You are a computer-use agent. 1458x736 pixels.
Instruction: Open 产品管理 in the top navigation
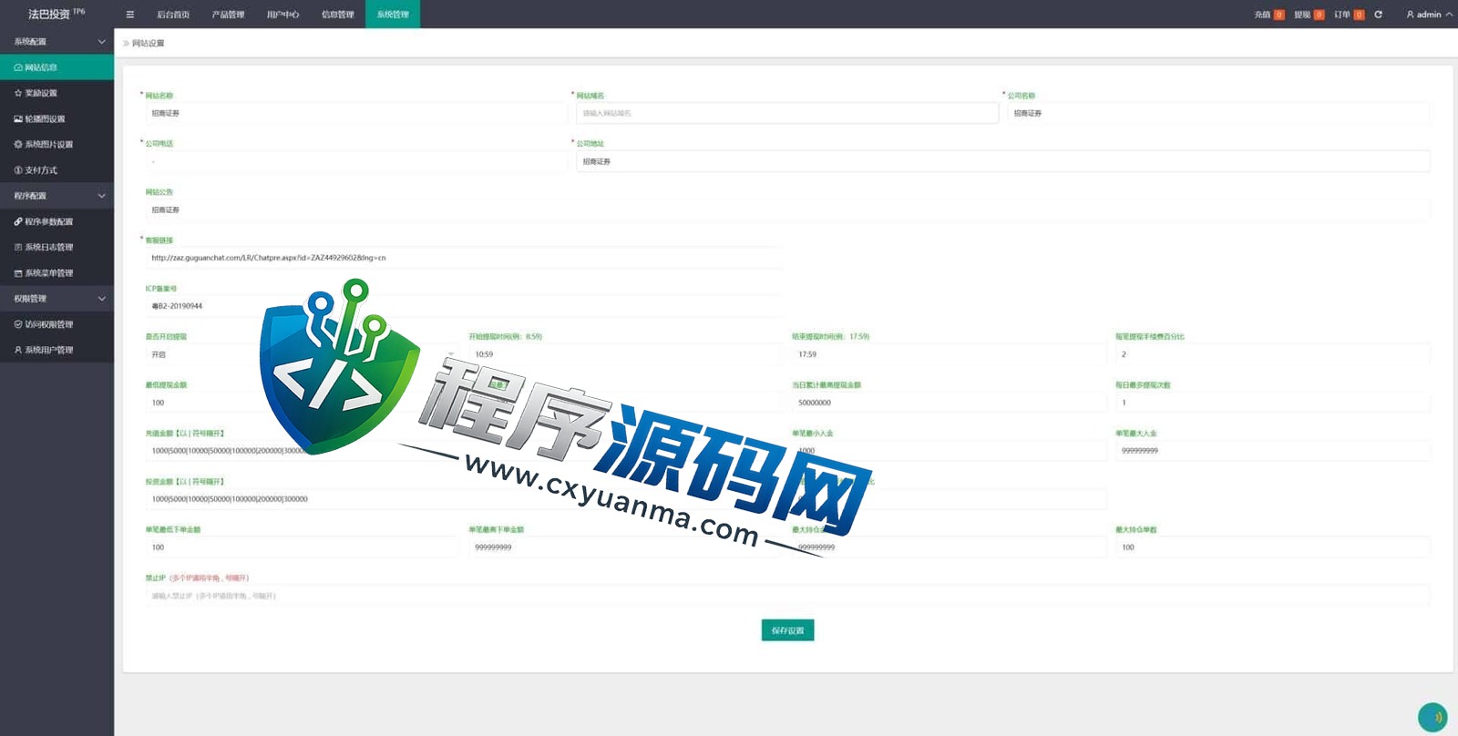click(x=228, y=15)
